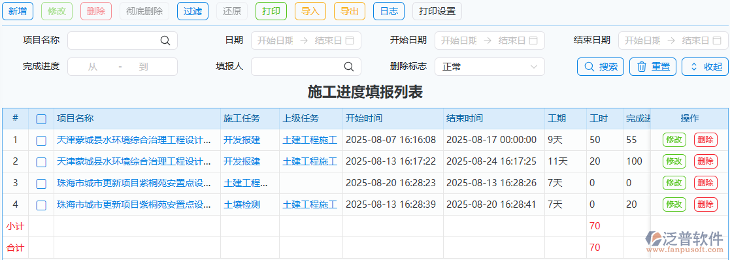This screenshot has height=260, width=730.
Task: Click 删除 button in row 3
Action: pyautogui.click(x=706, y=184)
